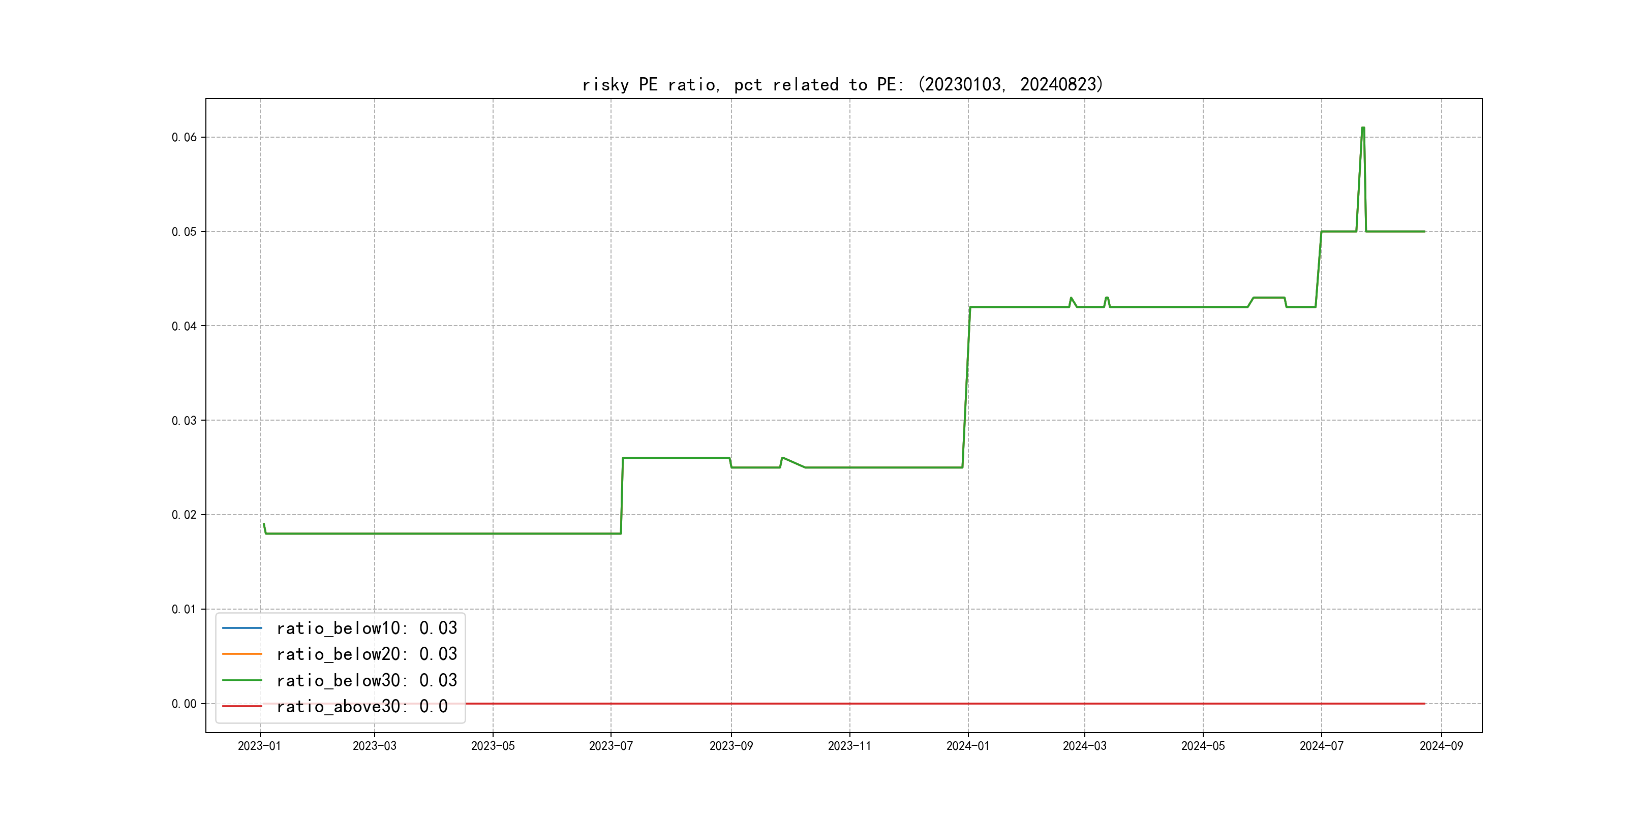Click the blue ratio_below10 legend line

pos(241,628)
